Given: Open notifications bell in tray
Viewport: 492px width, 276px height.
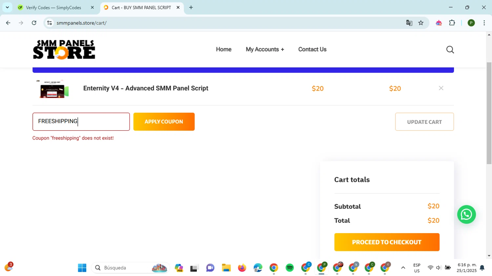Looking at the screenshot, I should [482, 268].
